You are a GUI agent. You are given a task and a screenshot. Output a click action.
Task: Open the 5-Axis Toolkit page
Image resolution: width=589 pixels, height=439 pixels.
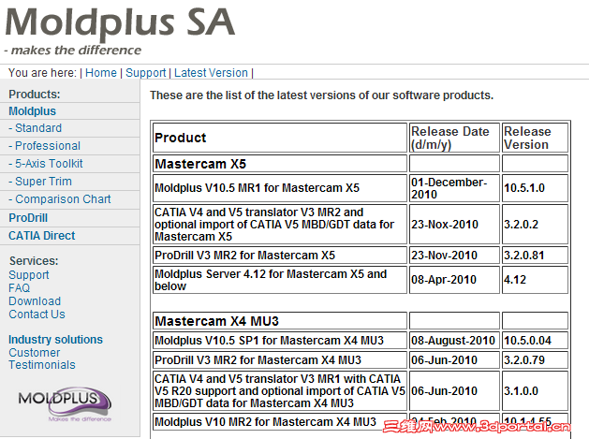point(49,164)
